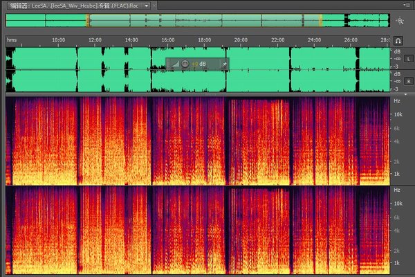Click the volume knob on the HUD
415x277 pixels.
click(185, 64)
